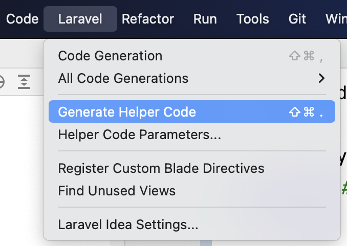Click the Expand All toolbar icon
The image size is (347, 246).
[x=24, y=82]
